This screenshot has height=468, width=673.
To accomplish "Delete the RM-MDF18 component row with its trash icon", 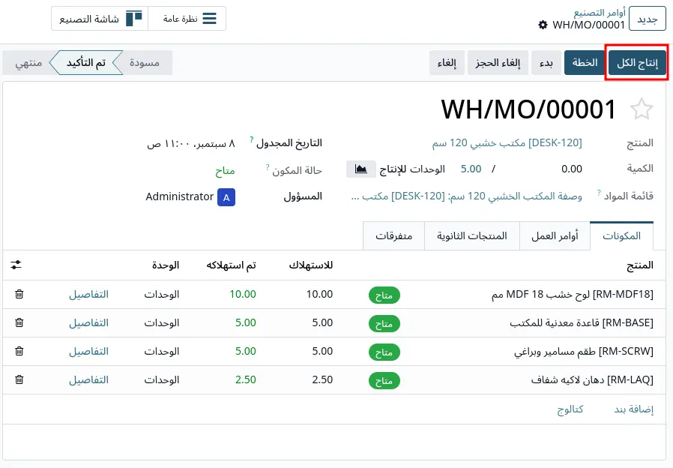I will click(19, 294).
